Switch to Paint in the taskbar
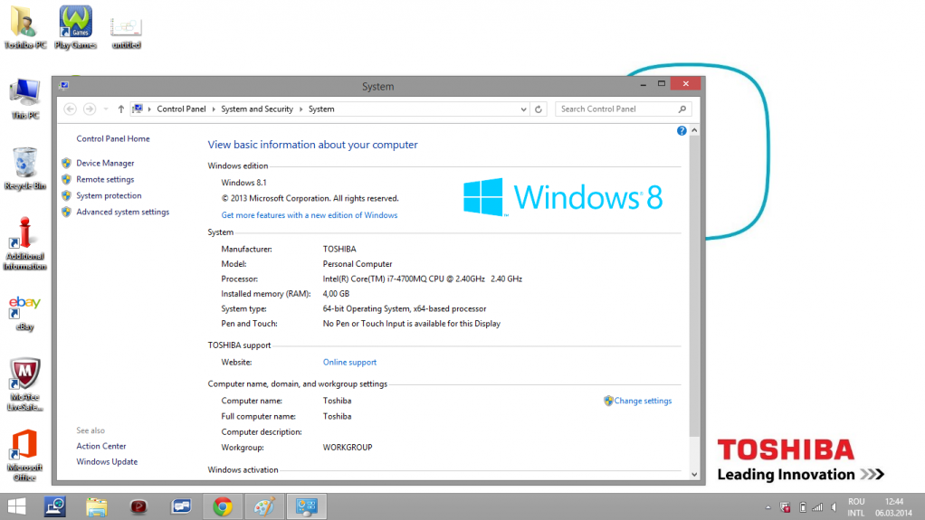 [264, 507]
